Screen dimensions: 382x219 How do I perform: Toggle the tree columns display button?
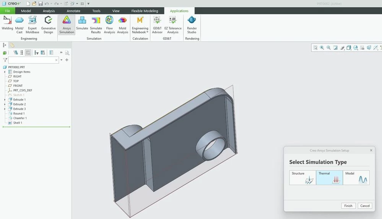pyautogui.click(x=28, y=53)
